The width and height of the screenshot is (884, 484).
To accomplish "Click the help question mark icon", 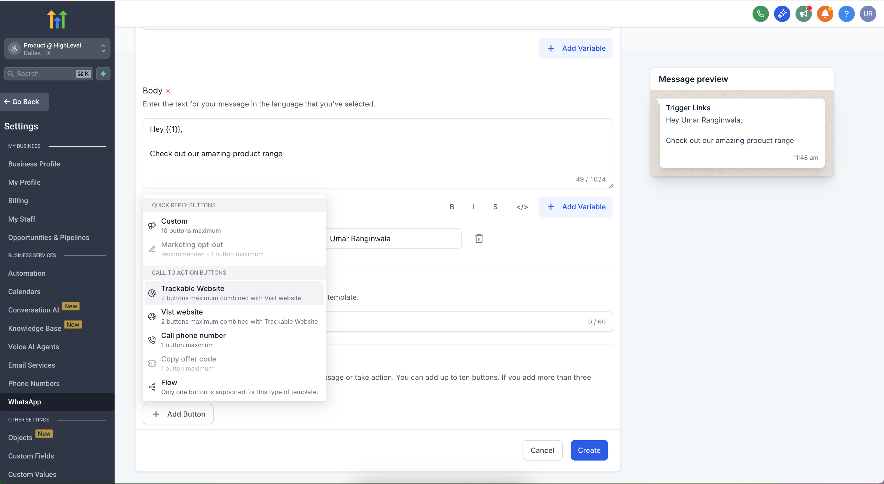I will (x=846, y=14).
